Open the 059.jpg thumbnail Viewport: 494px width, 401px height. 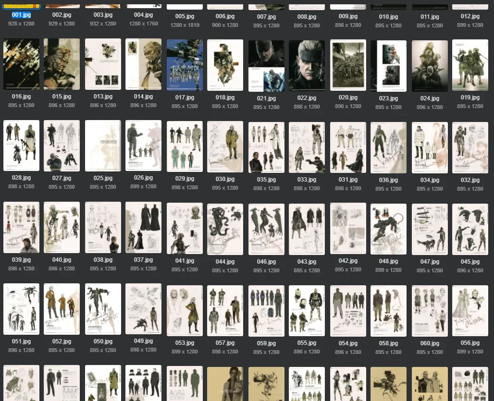266,311
